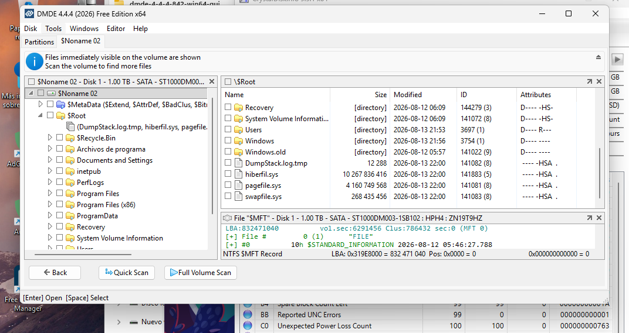Image resolution: width=629 pixels, height=333 pixels.
Task: Start a Quick Scan
Action: coord(127,273)
